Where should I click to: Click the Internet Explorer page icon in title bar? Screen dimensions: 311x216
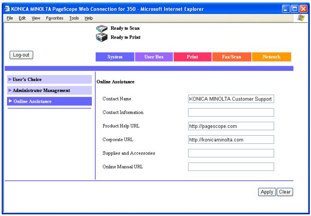pyautogui.click(x=7, y=9)
